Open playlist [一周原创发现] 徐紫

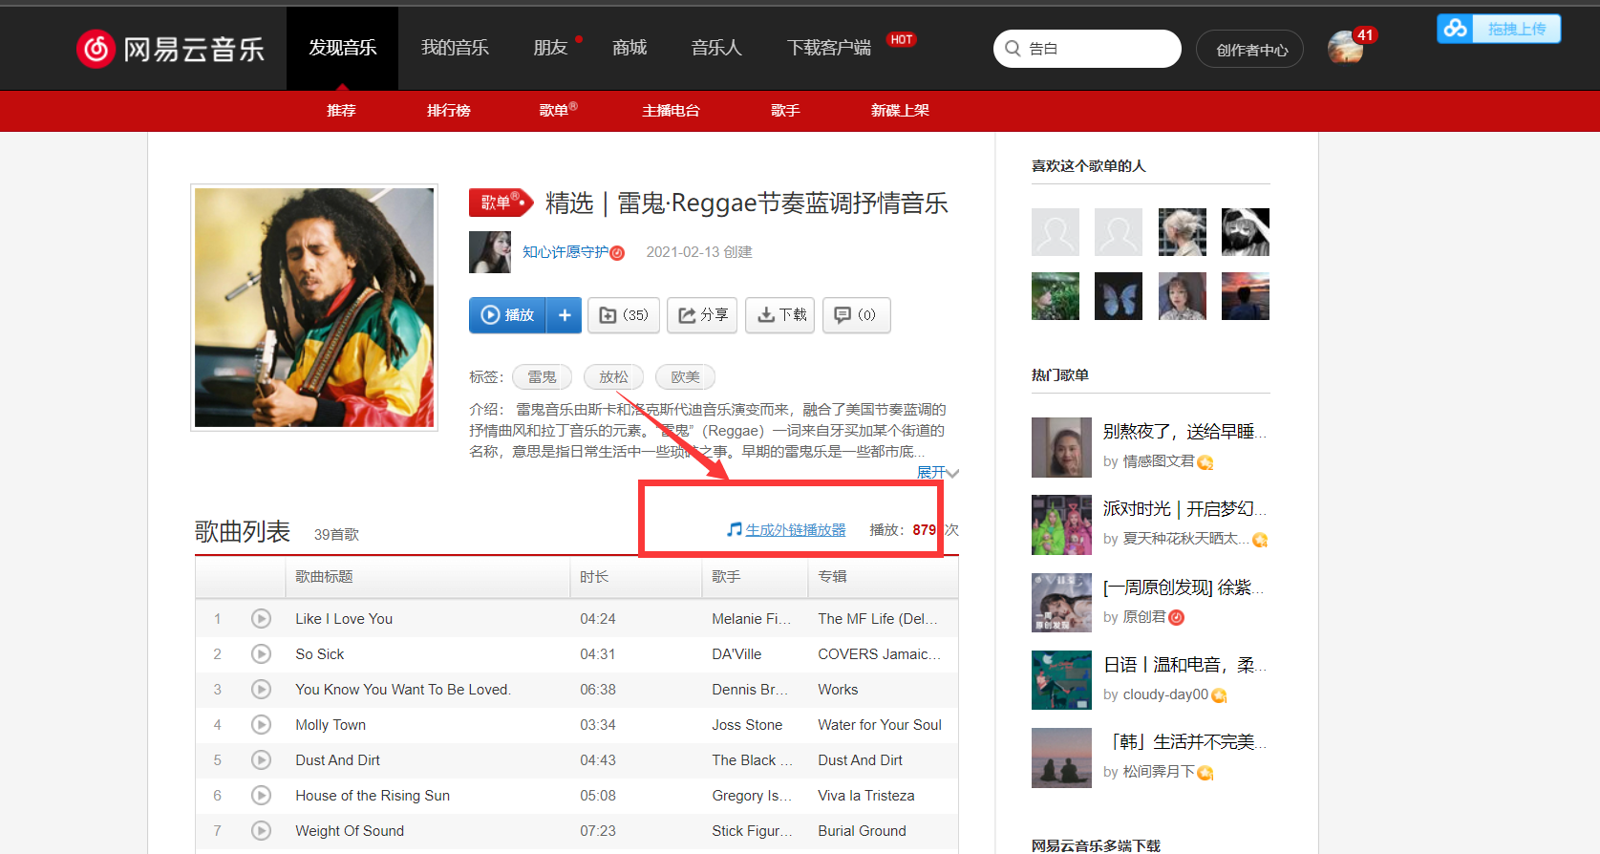click(x=1184, y=587)
